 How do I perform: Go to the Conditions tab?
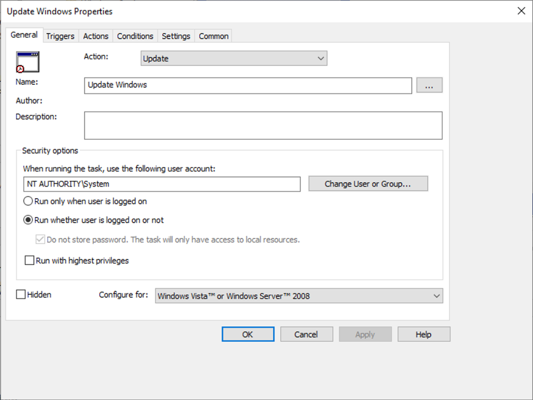[x=135, y=36]
